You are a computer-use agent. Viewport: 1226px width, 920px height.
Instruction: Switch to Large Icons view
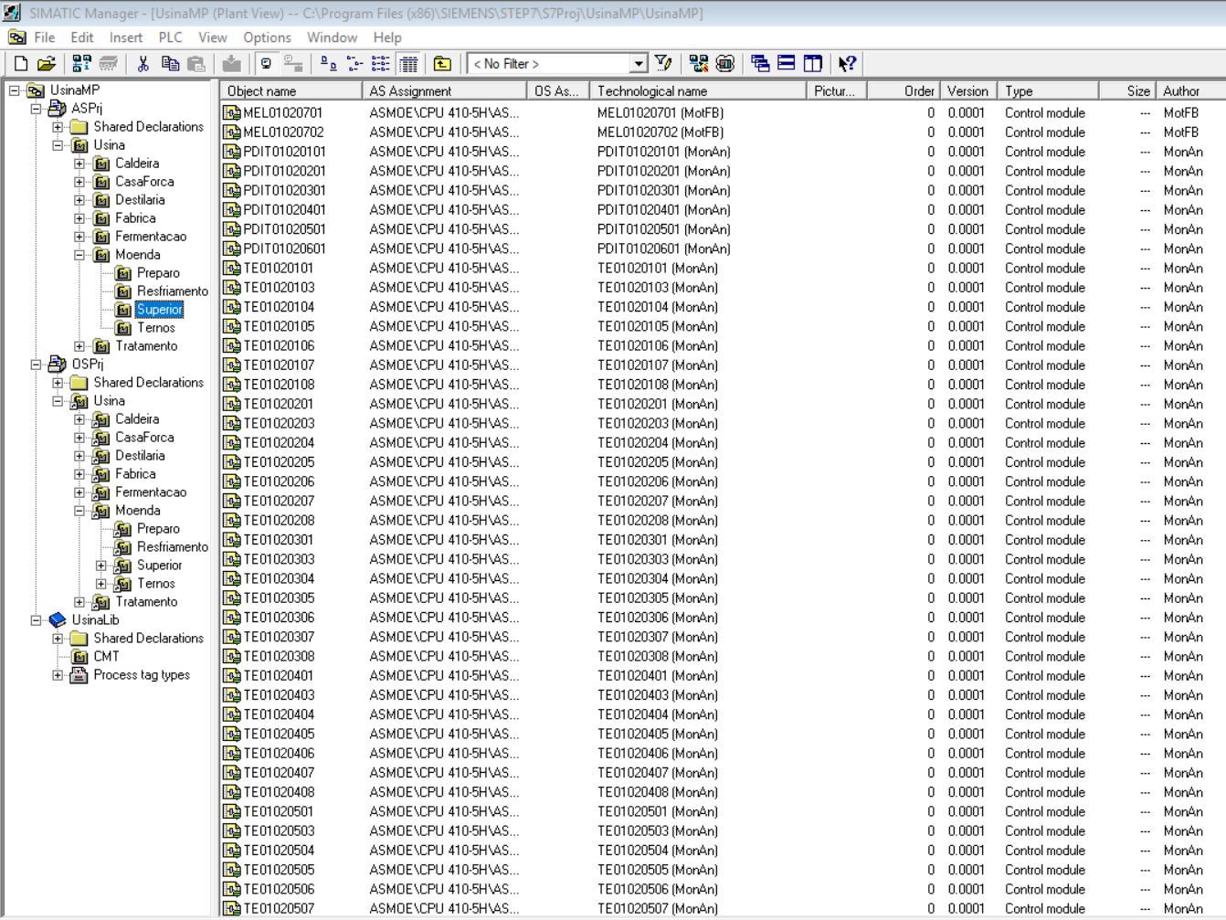328,64
